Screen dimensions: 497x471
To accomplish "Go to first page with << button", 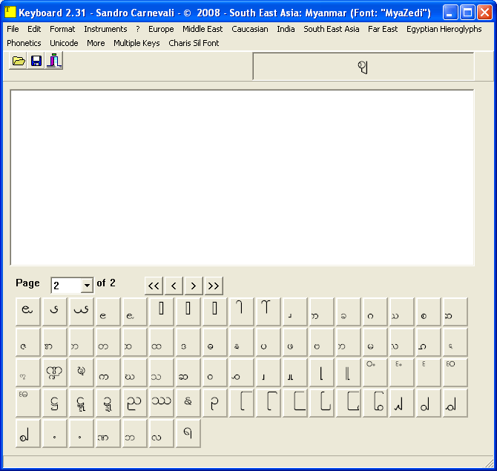I will coord(154,286).
